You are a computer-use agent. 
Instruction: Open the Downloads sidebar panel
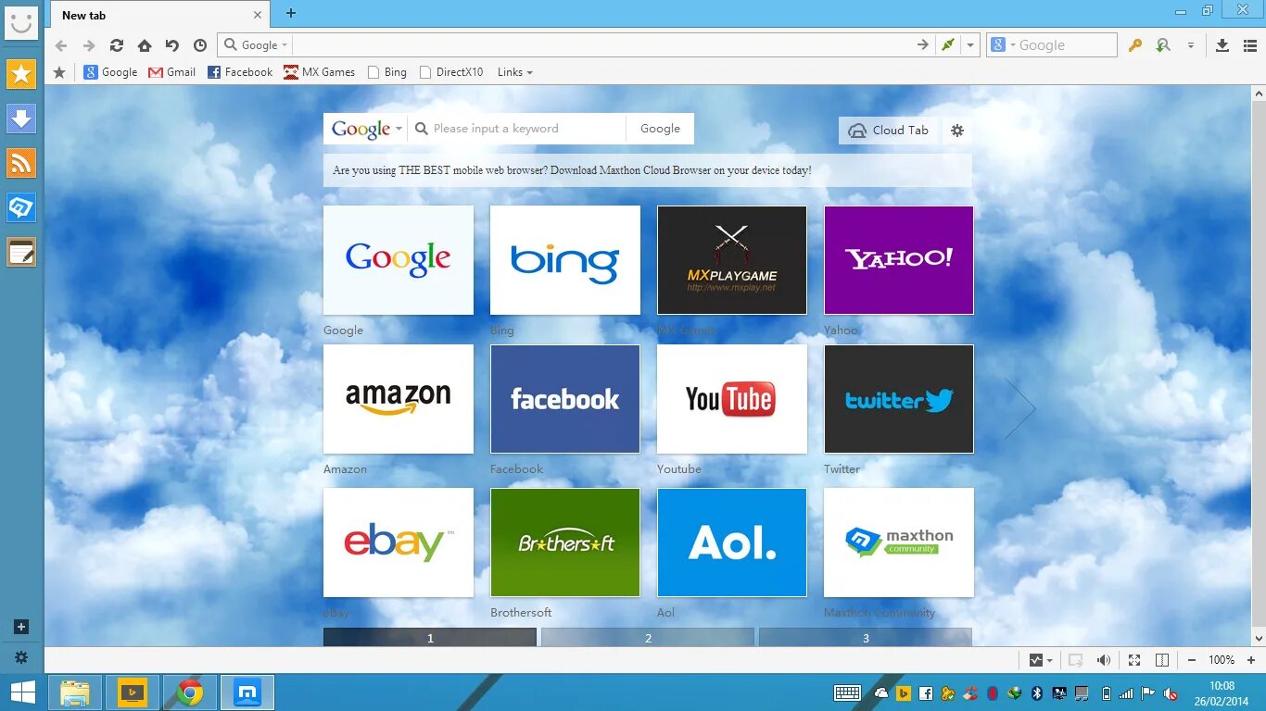point(21,118)
